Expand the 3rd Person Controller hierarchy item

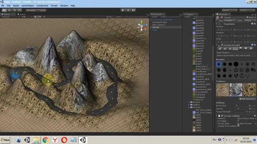pyautogui.click(x=151, y=20)
